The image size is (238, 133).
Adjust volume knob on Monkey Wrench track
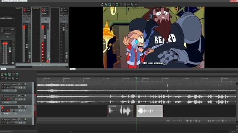pos(26,96)
